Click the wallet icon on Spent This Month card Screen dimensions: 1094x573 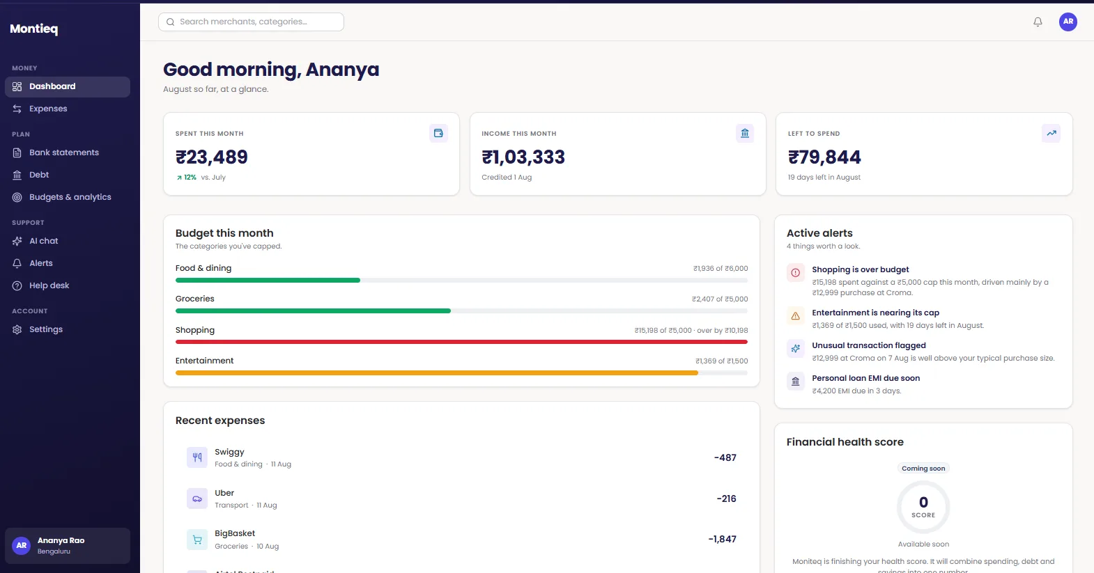point(438,133)
